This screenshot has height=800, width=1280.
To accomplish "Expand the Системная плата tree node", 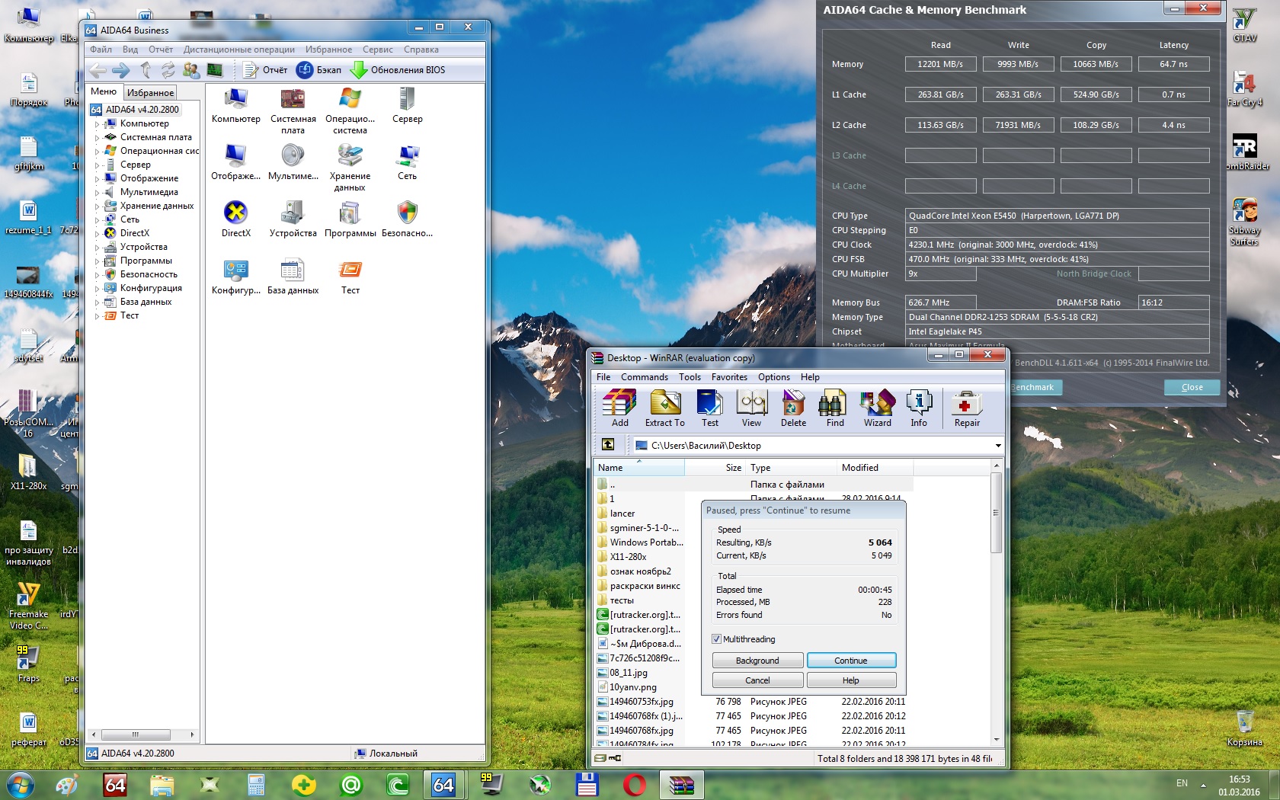I will [97, 138].
